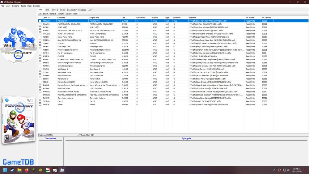This screenshot has width=309, height=174.
Task: Check the RK5E01 Kirby's Epic Yarn checkbox
Action: [40, 47]
